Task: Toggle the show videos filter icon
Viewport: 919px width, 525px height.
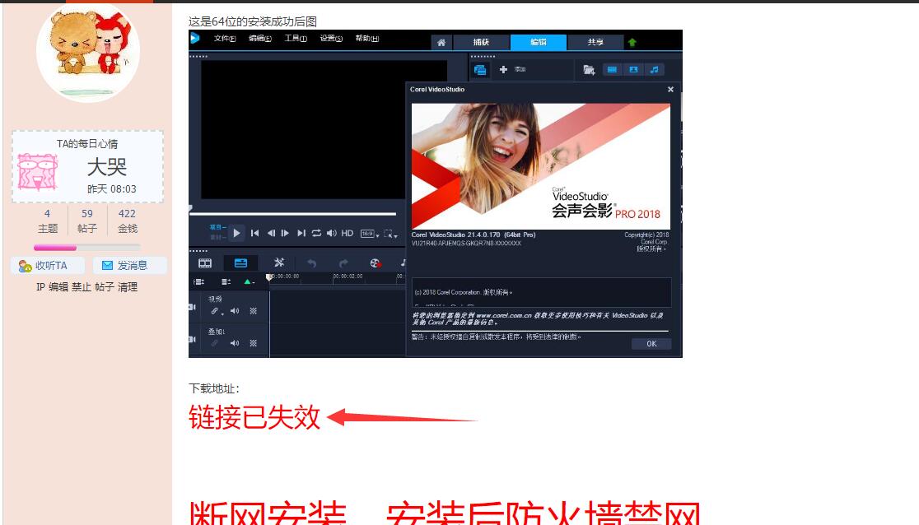Action: (x=612, y=70)
